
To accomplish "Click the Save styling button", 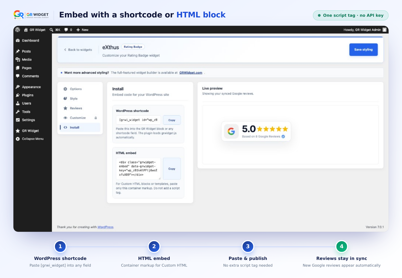I will [x=363, y=50].
